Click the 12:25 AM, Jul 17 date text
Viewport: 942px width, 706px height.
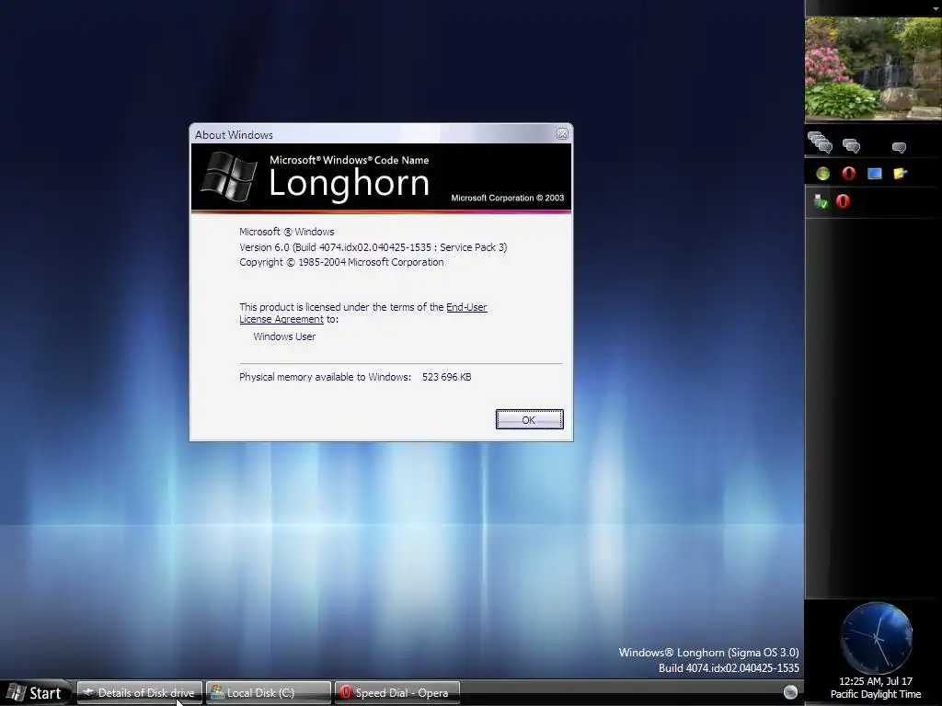[876, 681]
